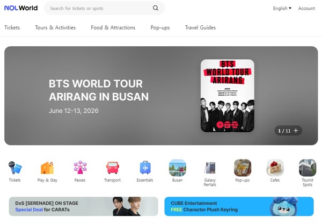Image resolution: width=322 pixels, height=224 pixels.
Task: Open the Galaxy Rentals phone icon
Action: [x=210, y=168]
